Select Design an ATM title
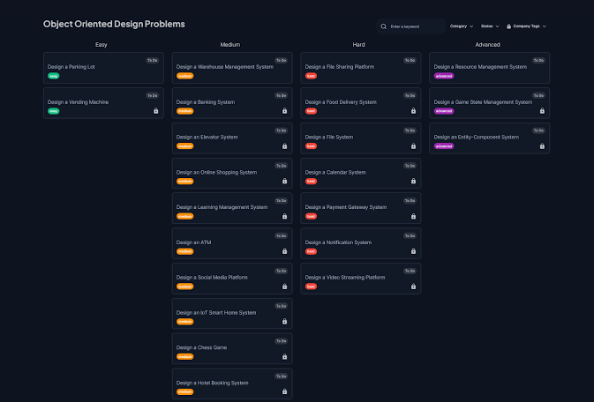 tap(193, 242)
